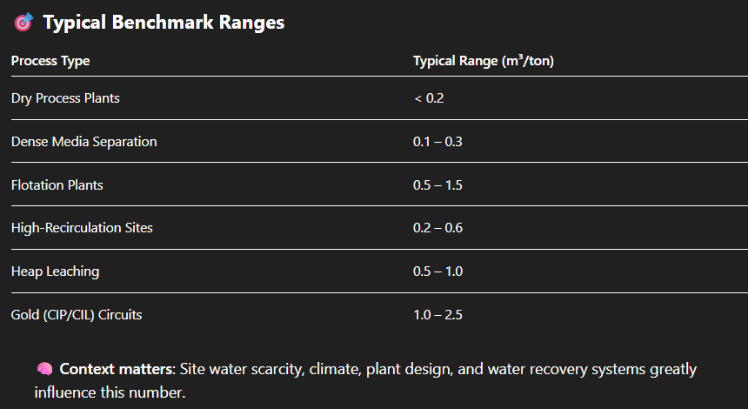The height and width of the screenshot is (409, 748).
Task: Click the < 0.2 range value
Action: coord(429,98)
